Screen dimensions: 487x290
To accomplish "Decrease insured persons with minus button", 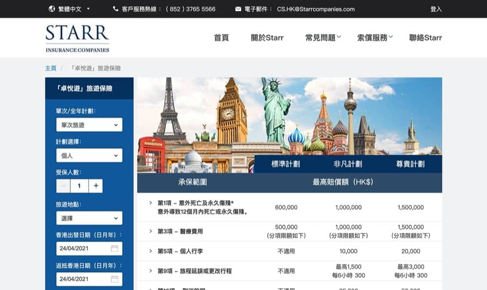I will pyautogui.click(x=63, y=186).
